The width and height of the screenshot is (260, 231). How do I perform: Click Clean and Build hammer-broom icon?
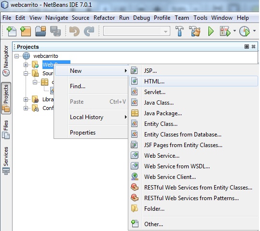(194, 31)
